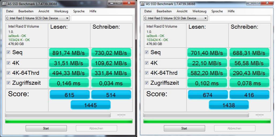Open the Ansicht menu in the right window
277x137 pixels.
[182, 11]
